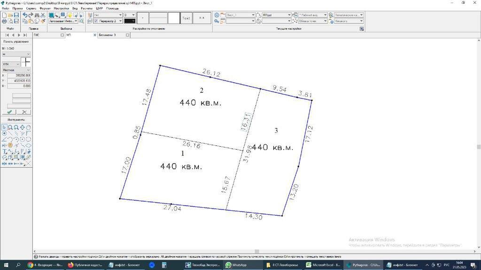Open the Правка menu
The image size is (481, 270).
(x=17, y=8)
